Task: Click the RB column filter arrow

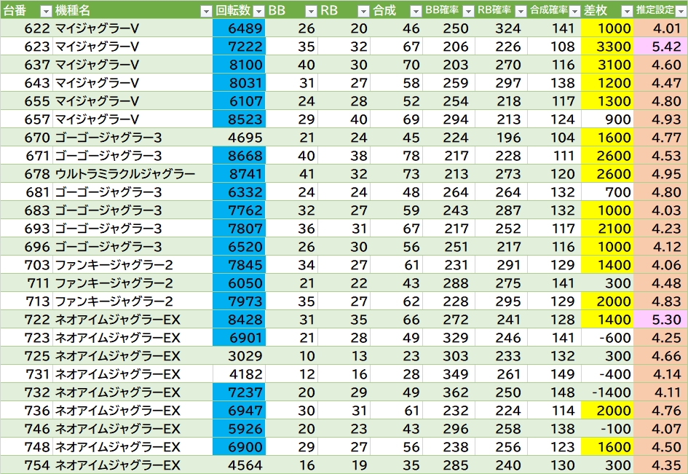Action: [363, 11]
